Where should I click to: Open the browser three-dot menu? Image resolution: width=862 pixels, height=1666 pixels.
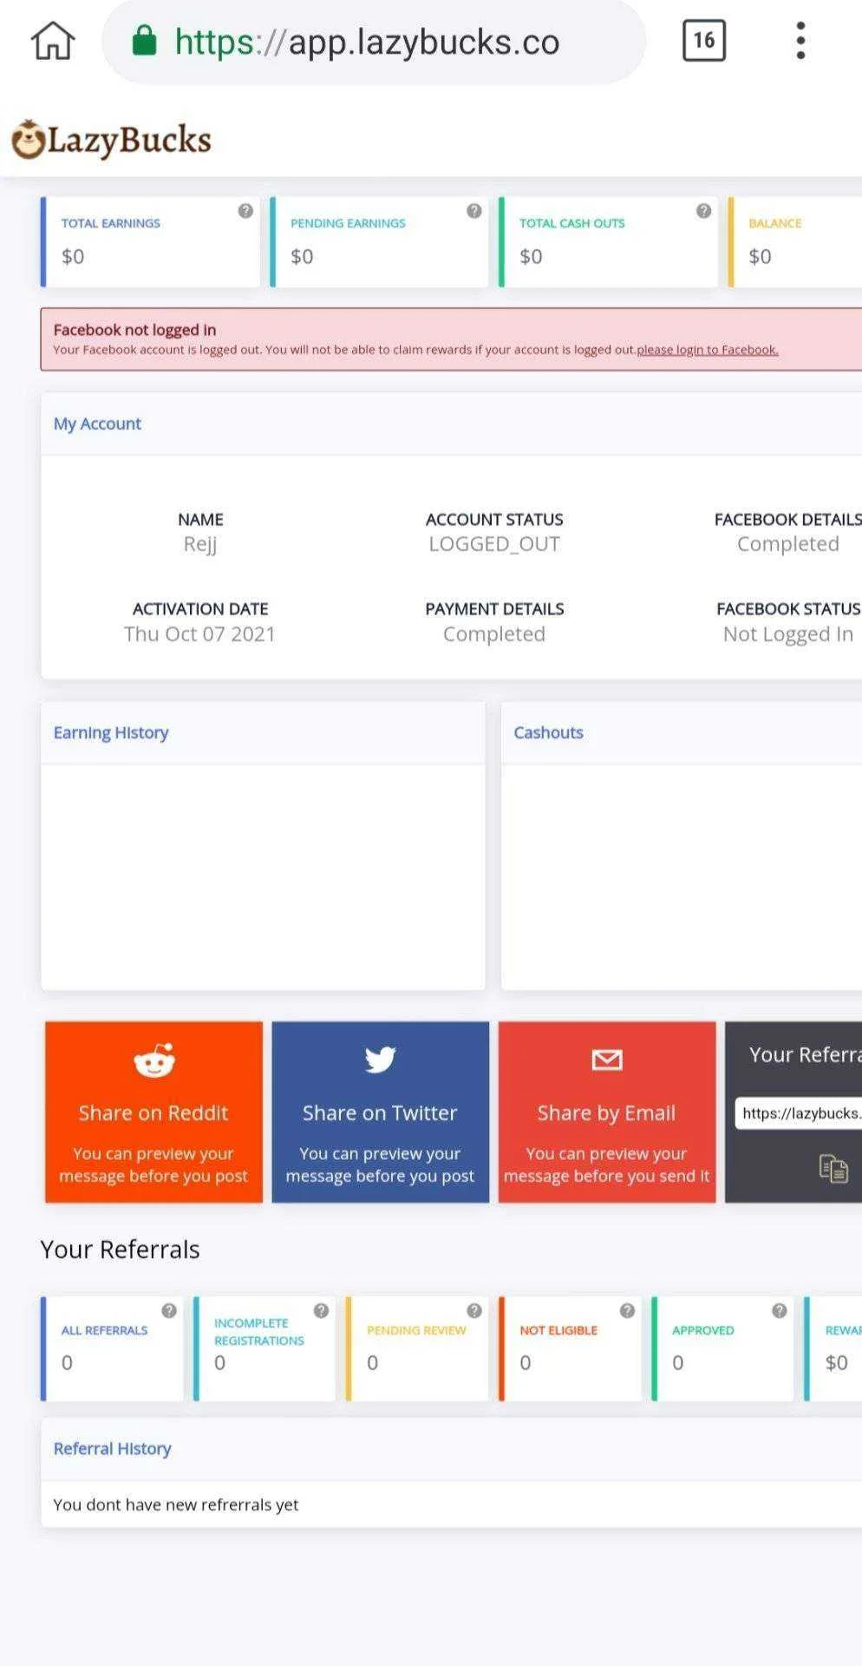pyautogui.click(x=800, y=41)
